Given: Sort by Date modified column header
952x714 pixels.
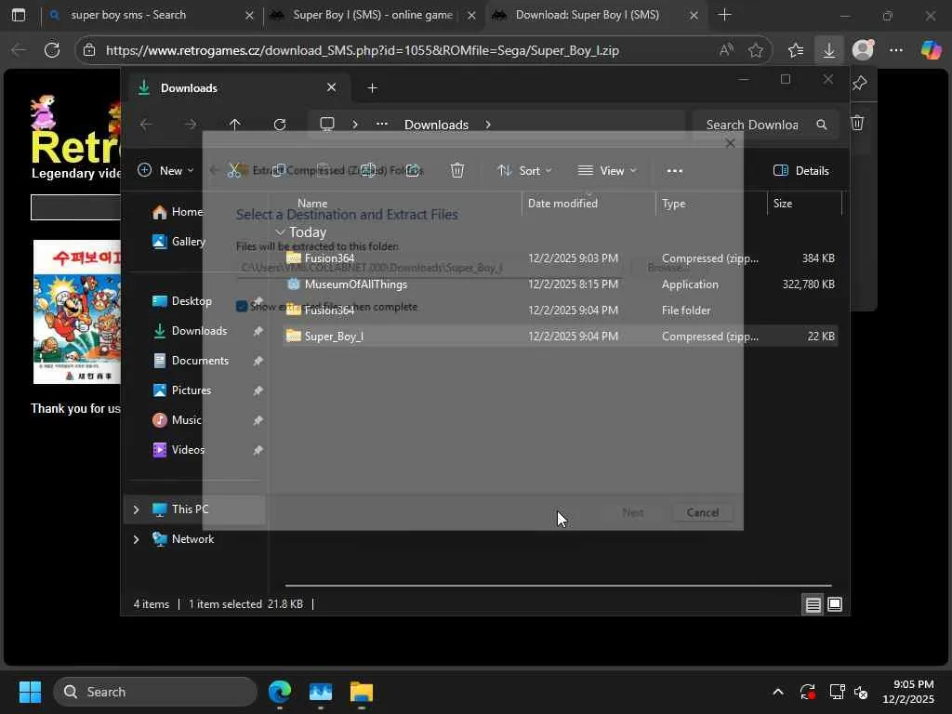Looking at the screenshot, I should point(588,204).
